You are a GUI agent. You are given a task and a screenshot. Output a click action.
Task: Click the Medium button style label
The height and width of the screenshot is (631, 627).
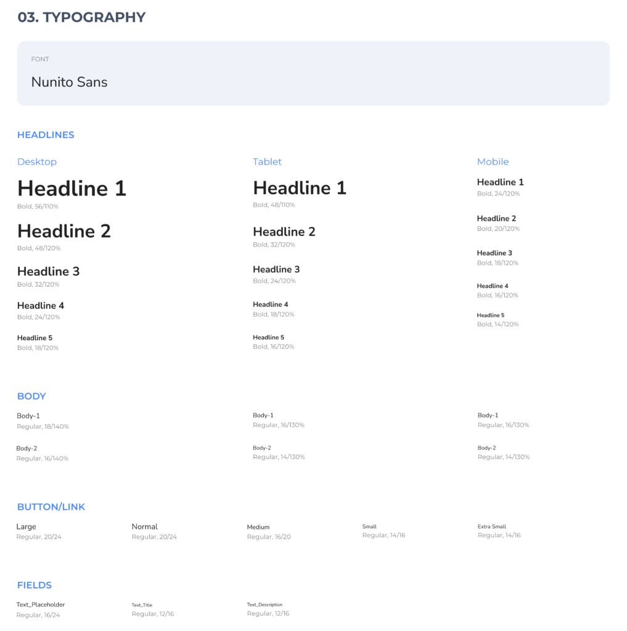[x=258, y=527]
